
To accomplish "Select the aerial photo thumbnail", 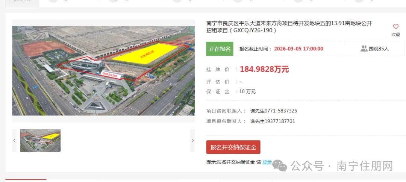I will click(40, 141).
